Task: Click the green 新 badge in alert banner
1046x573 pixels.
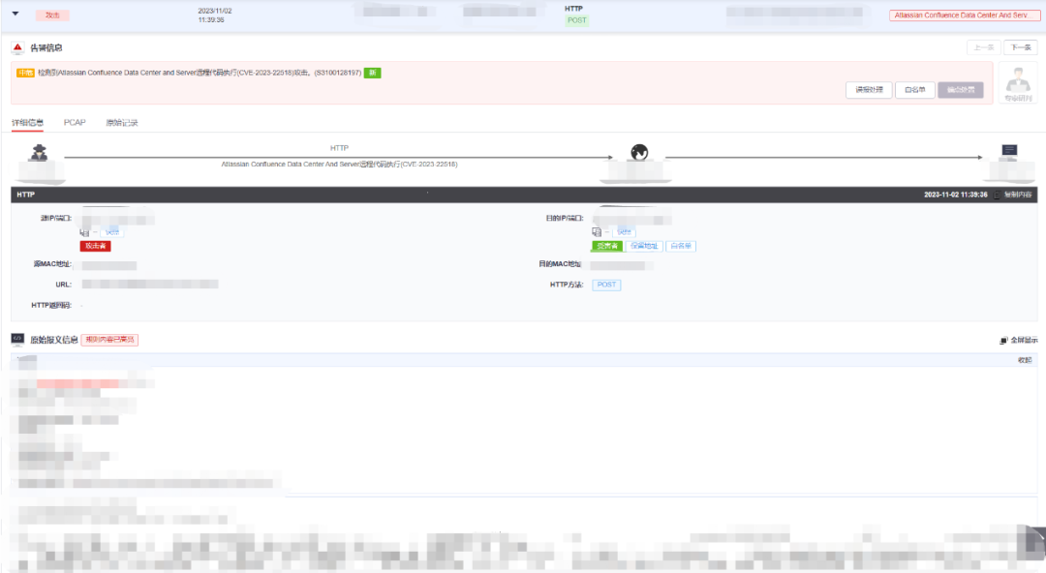Action: (x=372, y=73)
